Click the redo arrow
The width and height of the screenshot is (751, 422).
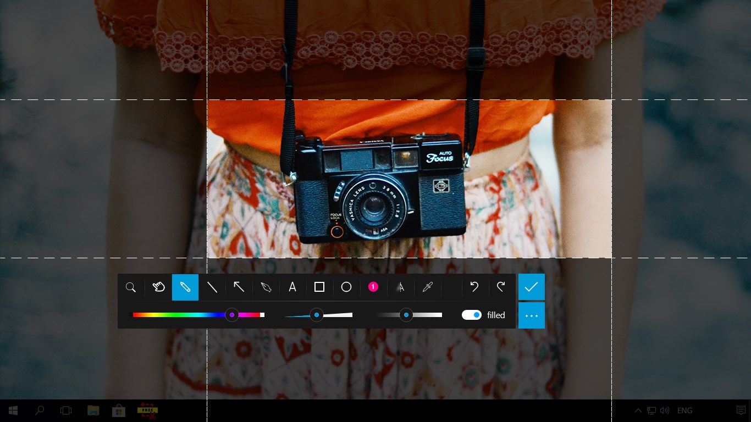coord(501,287)
